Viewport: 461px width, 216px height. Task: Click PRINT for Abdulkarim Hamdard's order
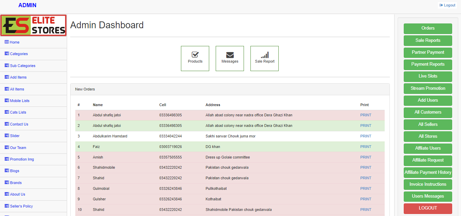click(366, 136)
